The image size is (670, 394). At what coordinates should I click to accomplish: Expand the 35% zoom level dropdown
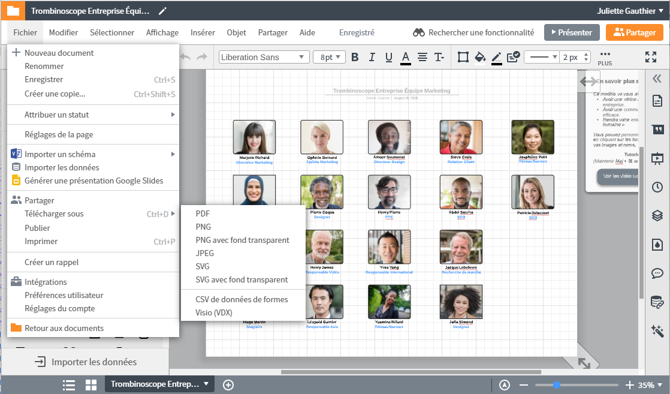tap(650, 385)
